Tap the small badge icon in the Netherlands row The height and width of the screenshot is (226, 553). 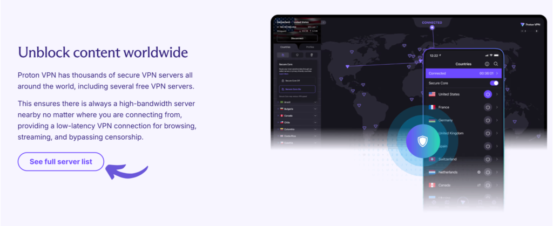(x=479, y=172)
